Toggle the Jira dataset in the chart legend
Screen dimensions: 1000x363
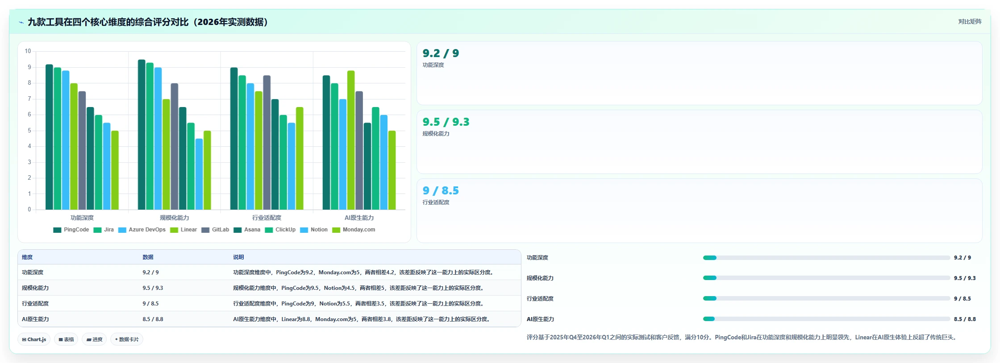(104, 230)
